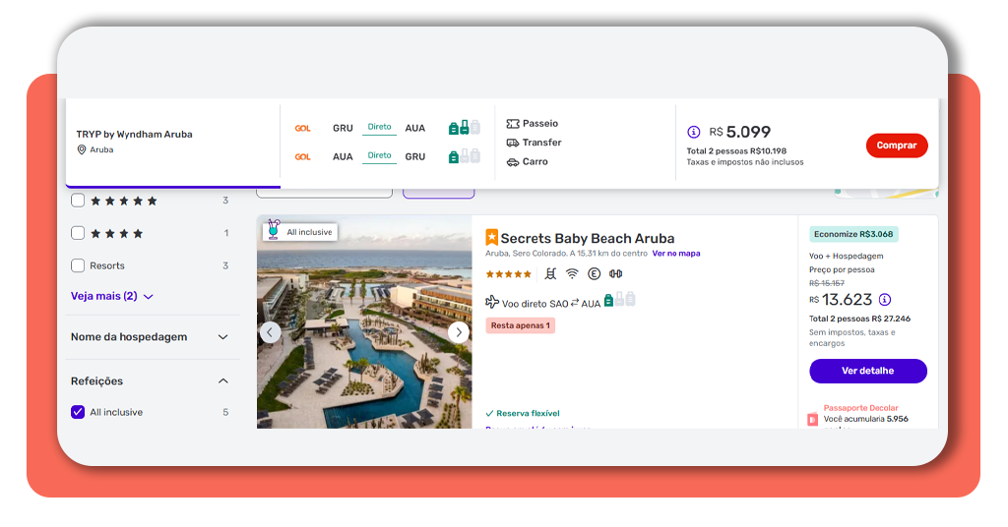Tick the five-star rating checkbox
Image resolution: width=1008 pixels, height=527 pixels.
78,201
